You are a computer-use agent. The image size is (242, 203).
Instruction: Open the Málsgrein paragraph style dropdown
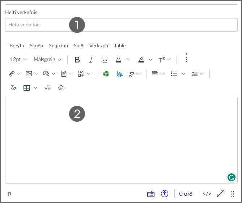click(47, 60)
